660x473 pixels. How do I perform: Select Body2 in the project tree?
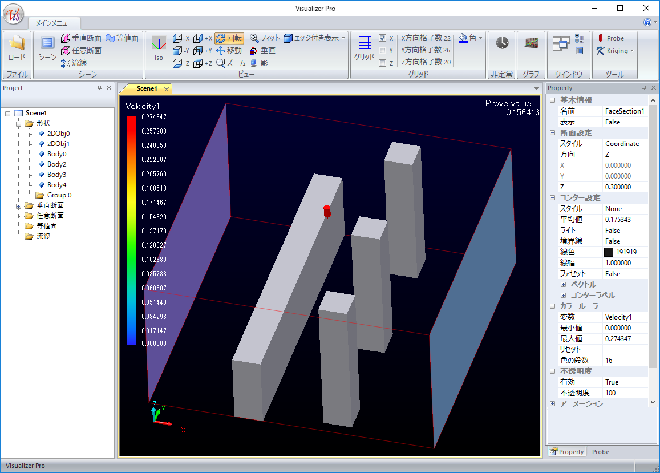pyautogui.click(x=56, y=164)
